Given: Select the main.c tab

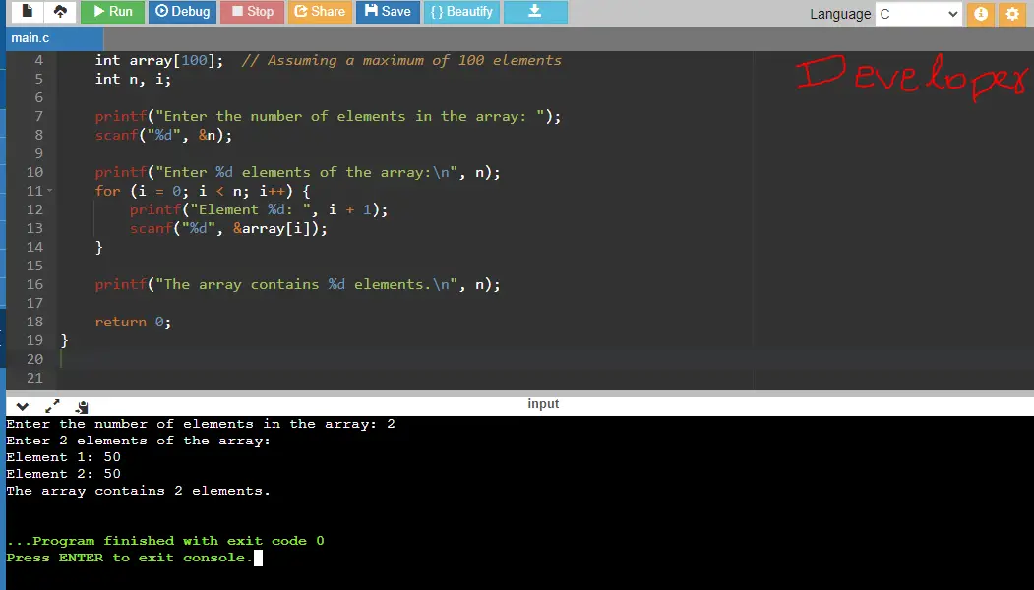Looking at the screenshot, I should pos(30,37).
